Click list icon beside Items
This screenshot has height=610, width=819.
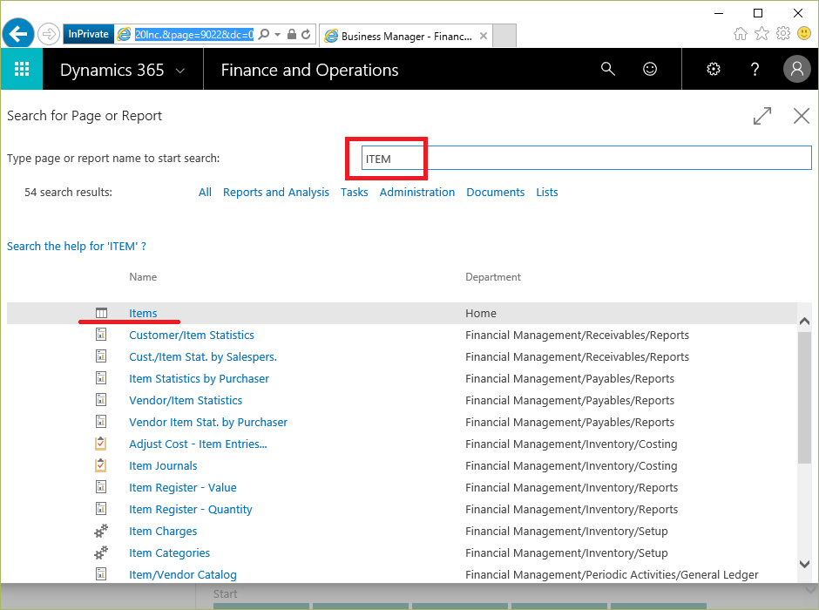pyautogui.click(x=101, y=313)
